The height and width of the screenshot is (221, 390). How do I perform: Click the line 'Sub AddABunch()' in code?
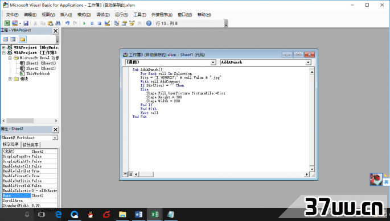click(147, 70)
